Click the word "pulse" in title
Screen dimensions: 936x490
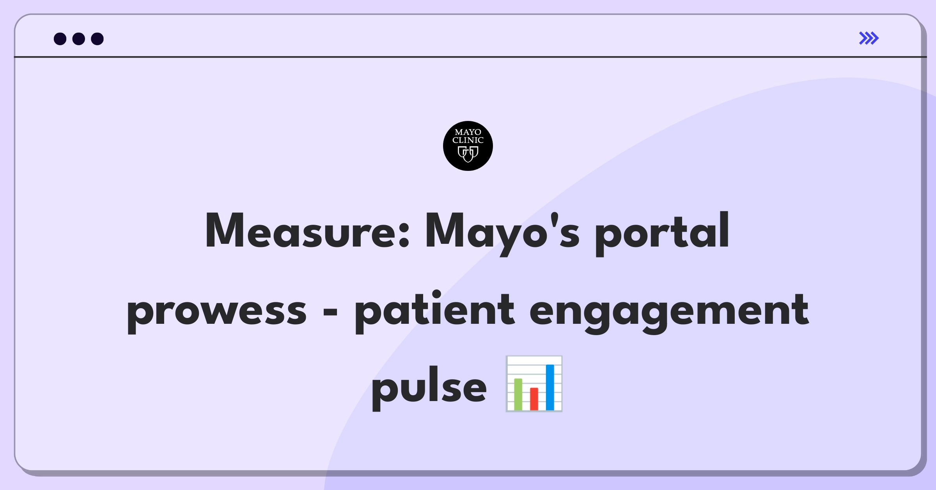point(429,387)
